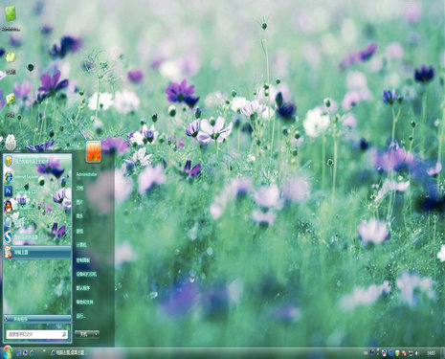Switch to the Internet Explorer taskbar window
The image size is (445, 359).
[x=69, y=353]
